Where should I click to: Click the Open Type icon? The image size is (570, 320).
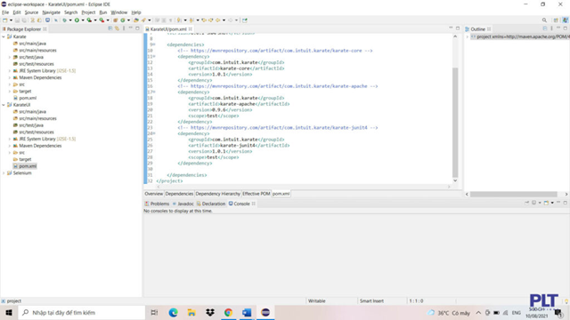tap(136, 20)
